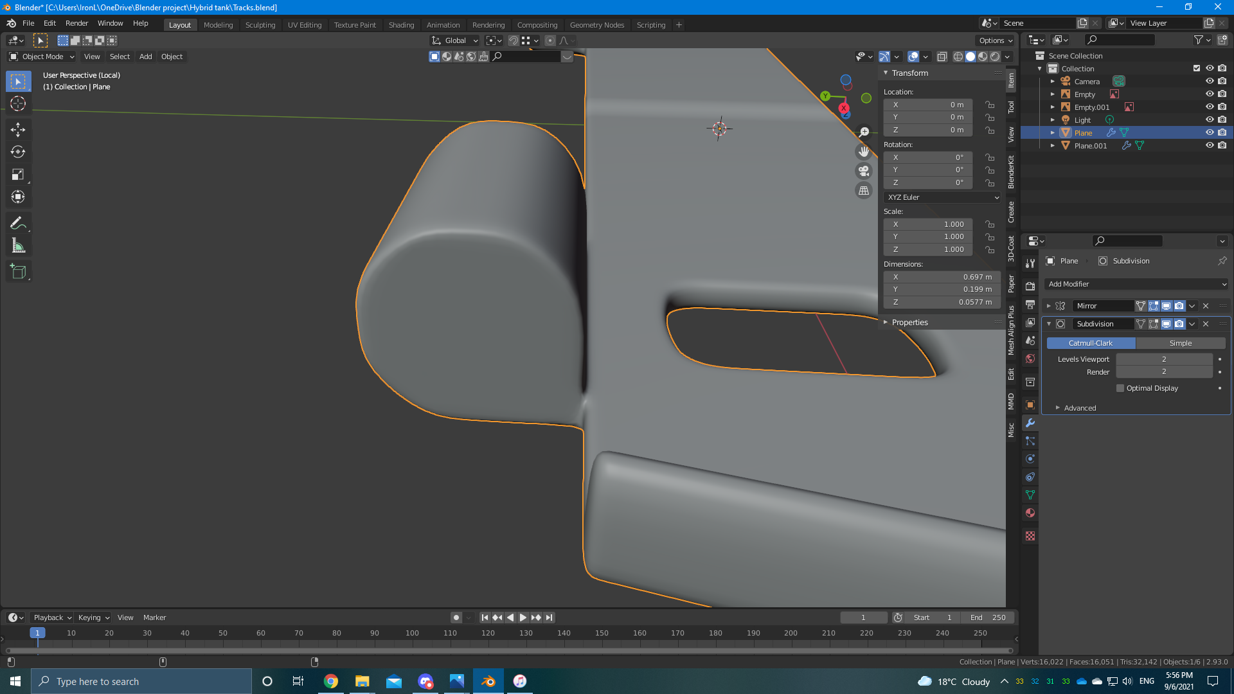Remove the Subdivision modifier
1234x694 pixels.
coord(1206,324)
